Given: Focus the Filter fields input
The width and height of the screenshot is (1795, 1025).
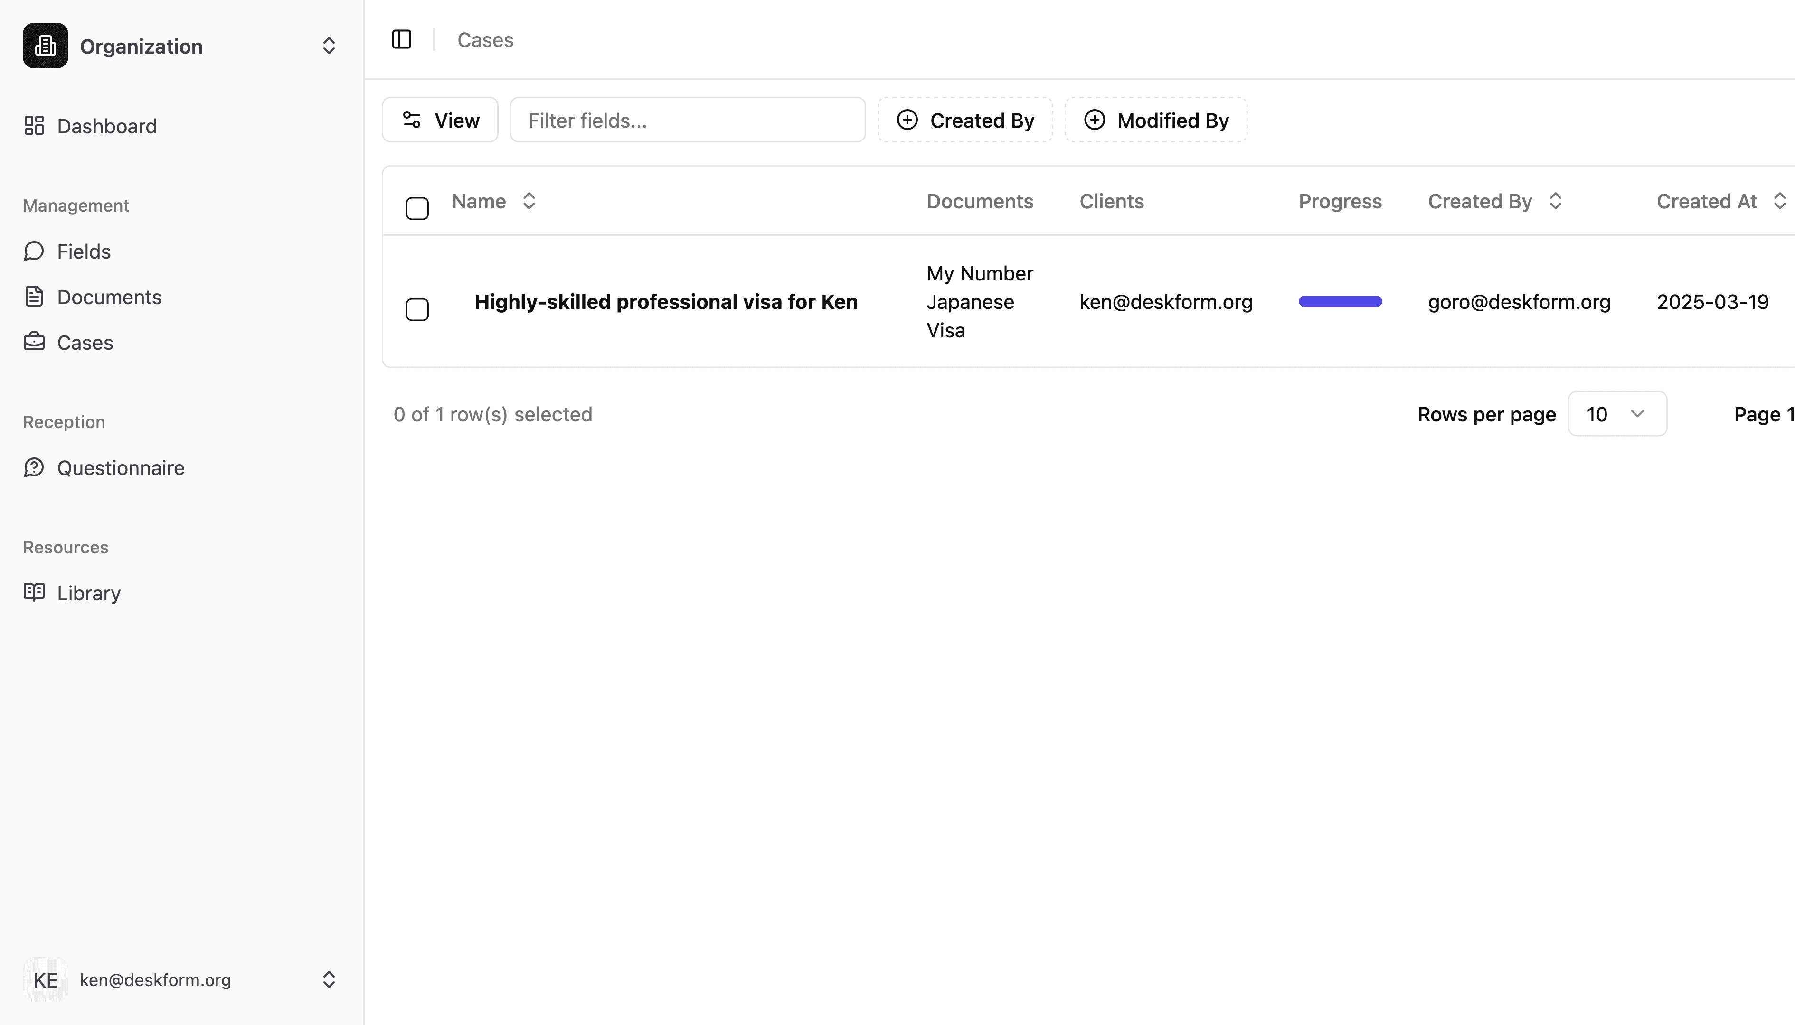Looking at the screenshot, I should click(x=688, y=121).
